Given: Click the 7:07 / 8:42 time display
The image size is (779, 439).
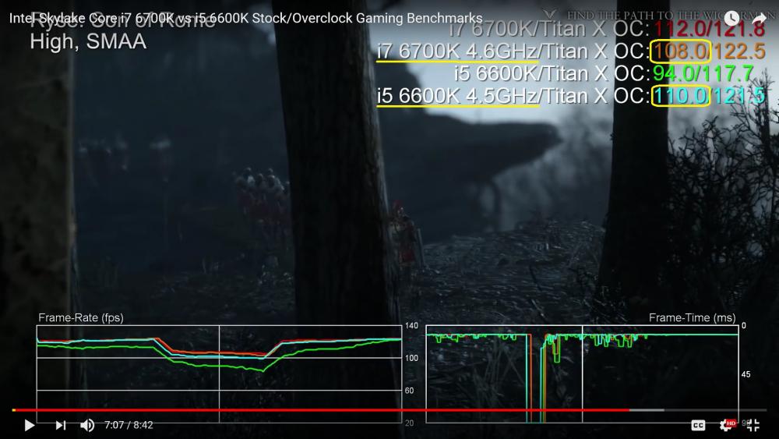Looking at the screenshot, I should [129, 425].
